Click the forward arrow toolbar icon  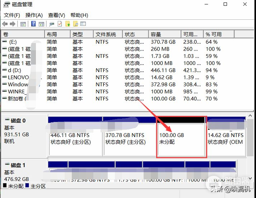tap(13, 24)
